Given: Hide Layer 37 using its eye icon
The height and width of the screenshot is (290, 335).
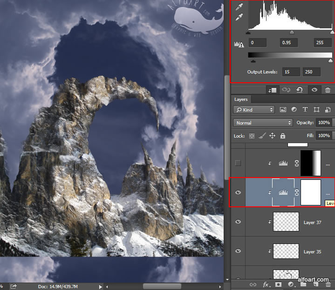Looking at the screenshot, I should tap(239, 222).
